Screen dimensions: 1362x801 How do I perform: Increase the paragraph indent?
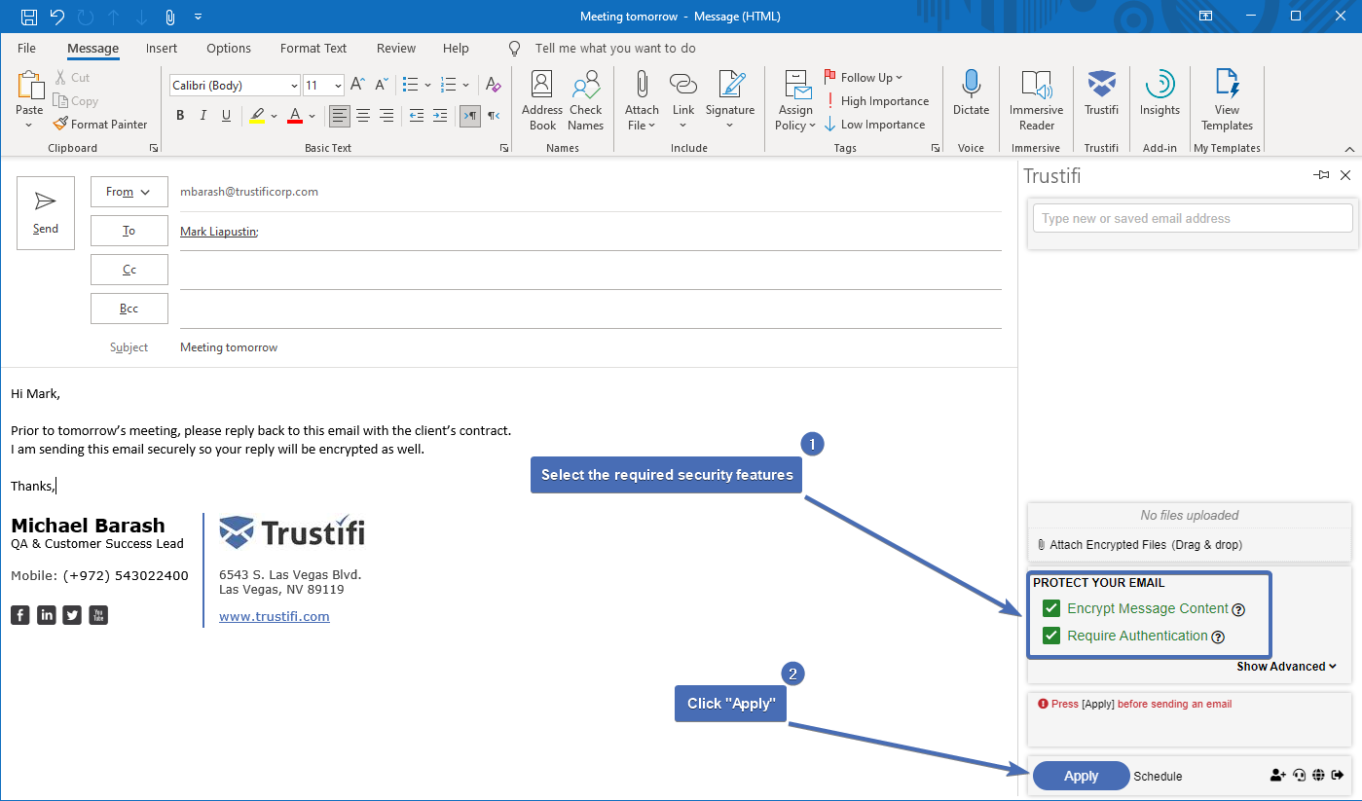tap(440, 116)
